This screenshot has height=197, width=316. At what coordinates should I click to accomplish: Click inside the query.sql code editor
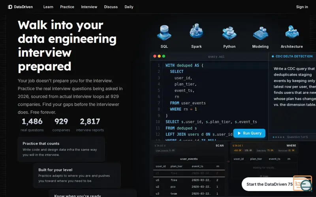[x=210, y=100]
